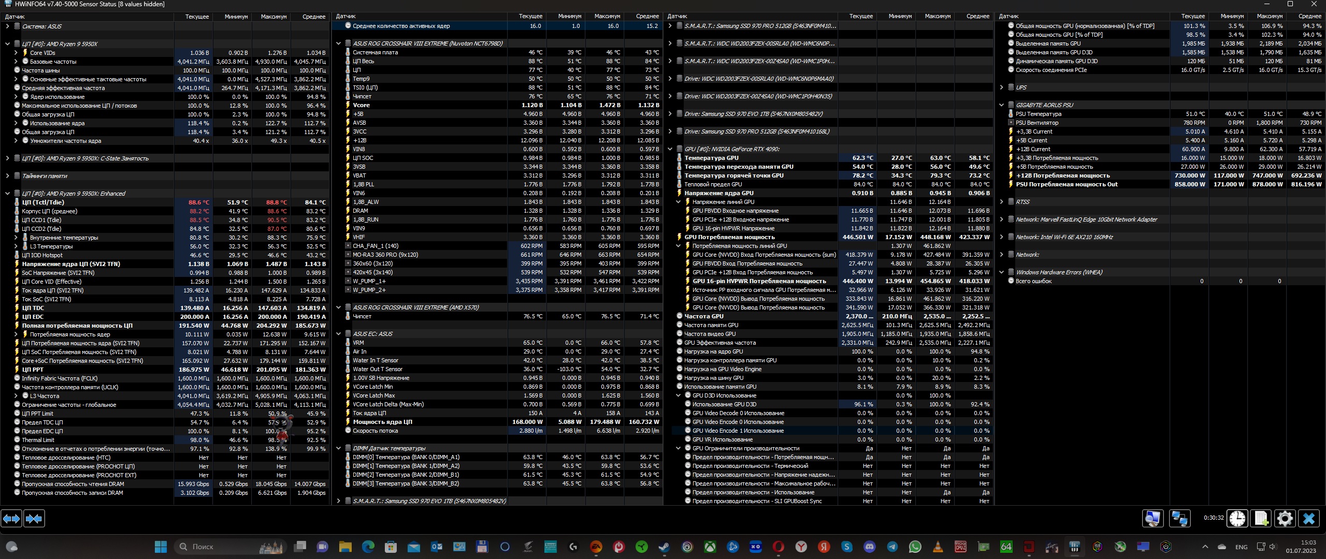Click the reset clock timer icon
1326x559 pixels.
tap(1237, 518)
